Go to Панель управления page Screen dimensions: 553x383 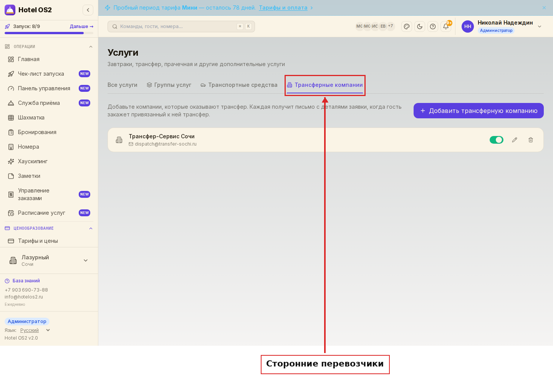tap(49, 88)
